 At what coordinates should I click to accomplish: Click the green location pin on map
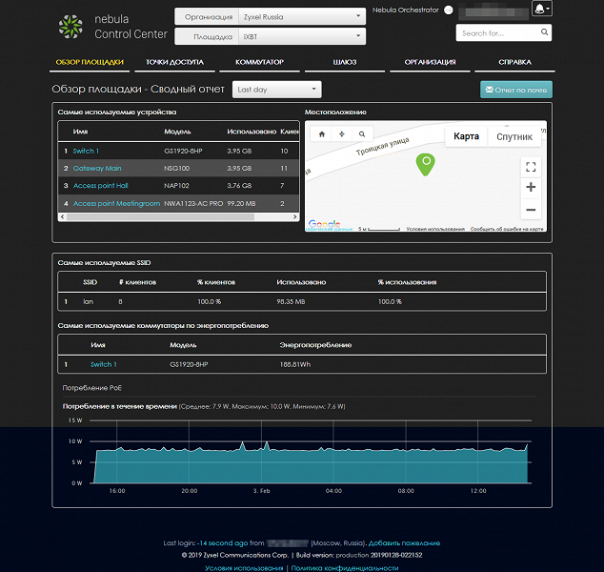tap(426, 164)
